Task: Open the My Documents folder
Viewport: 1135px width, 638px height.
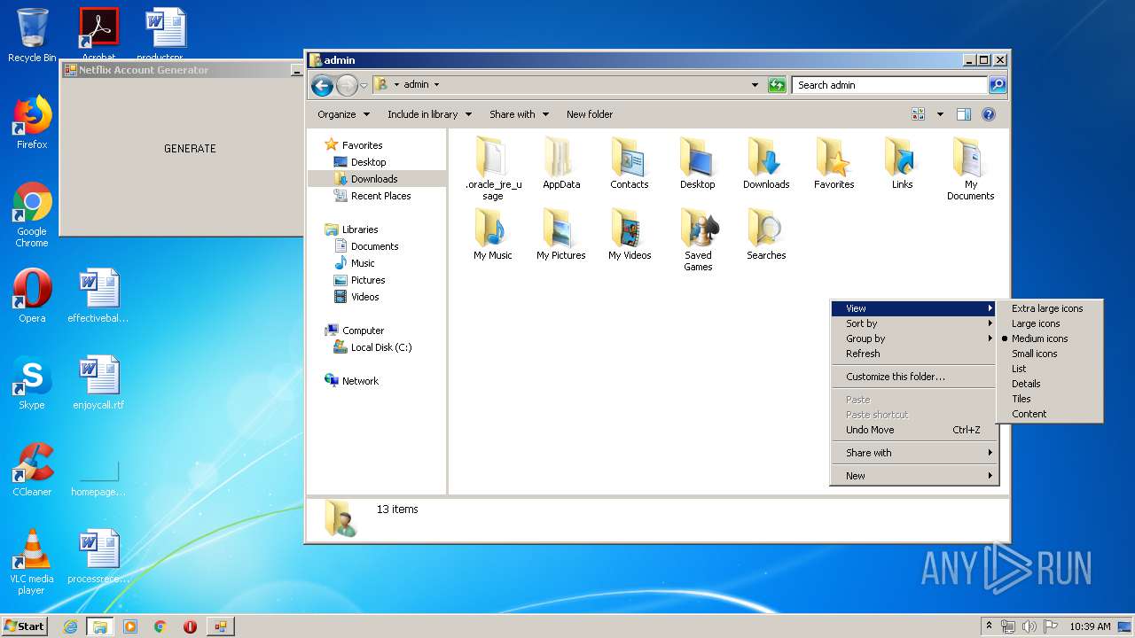Action: (971, 168)
